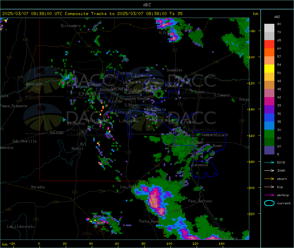Click the 'Tz 35' threshold text
Viewport: 294px width, 248px height.
(176, 14)
